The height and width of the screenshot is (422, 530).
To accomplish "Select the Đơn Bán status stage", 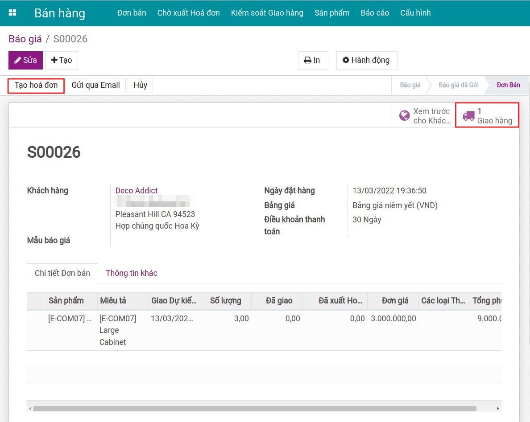I will pyautogui.click(x=509, y=85).
